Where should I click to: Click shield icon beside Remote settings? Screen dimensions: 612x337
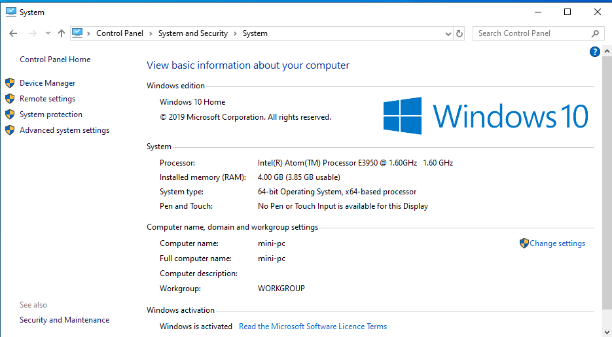(x=10, y=98)
